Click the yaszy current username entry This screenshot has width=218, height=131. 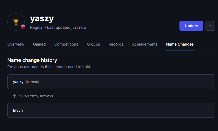[18, 82]
